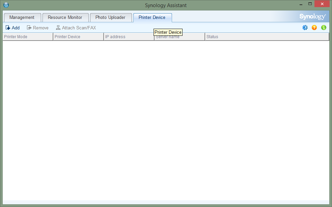Close the Synology Assistant window
332x207 pixels.
[x=322, y=4]
